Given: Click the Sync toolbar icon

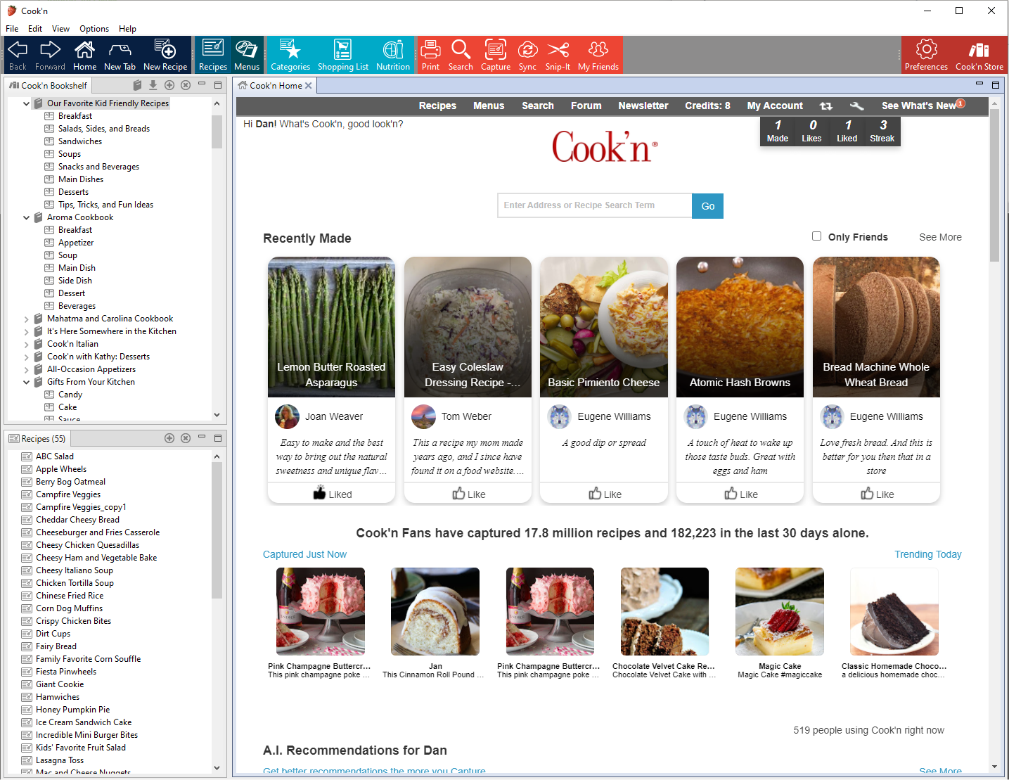Looking at the screenshot, I should [x=527, y=55].
